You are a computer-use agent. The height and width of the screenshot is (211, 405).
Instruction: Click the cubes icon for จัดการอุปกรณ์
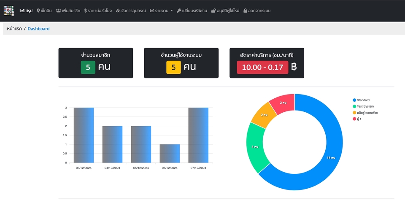click(x=118, y=11)
